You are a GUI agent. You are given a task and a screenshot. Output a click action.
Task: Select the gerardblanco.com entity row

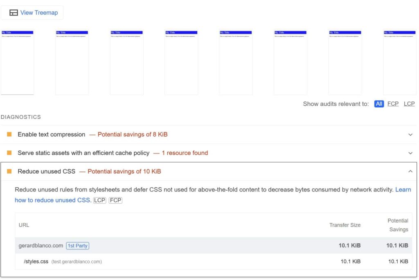[205, 246]
